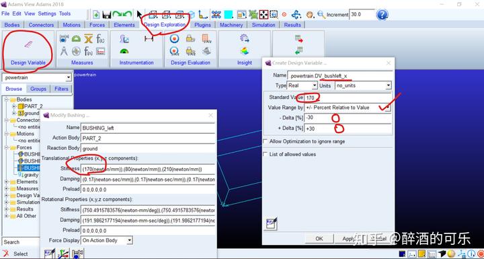Open the Settings menu
484x259 pixels.
point(47,13)
